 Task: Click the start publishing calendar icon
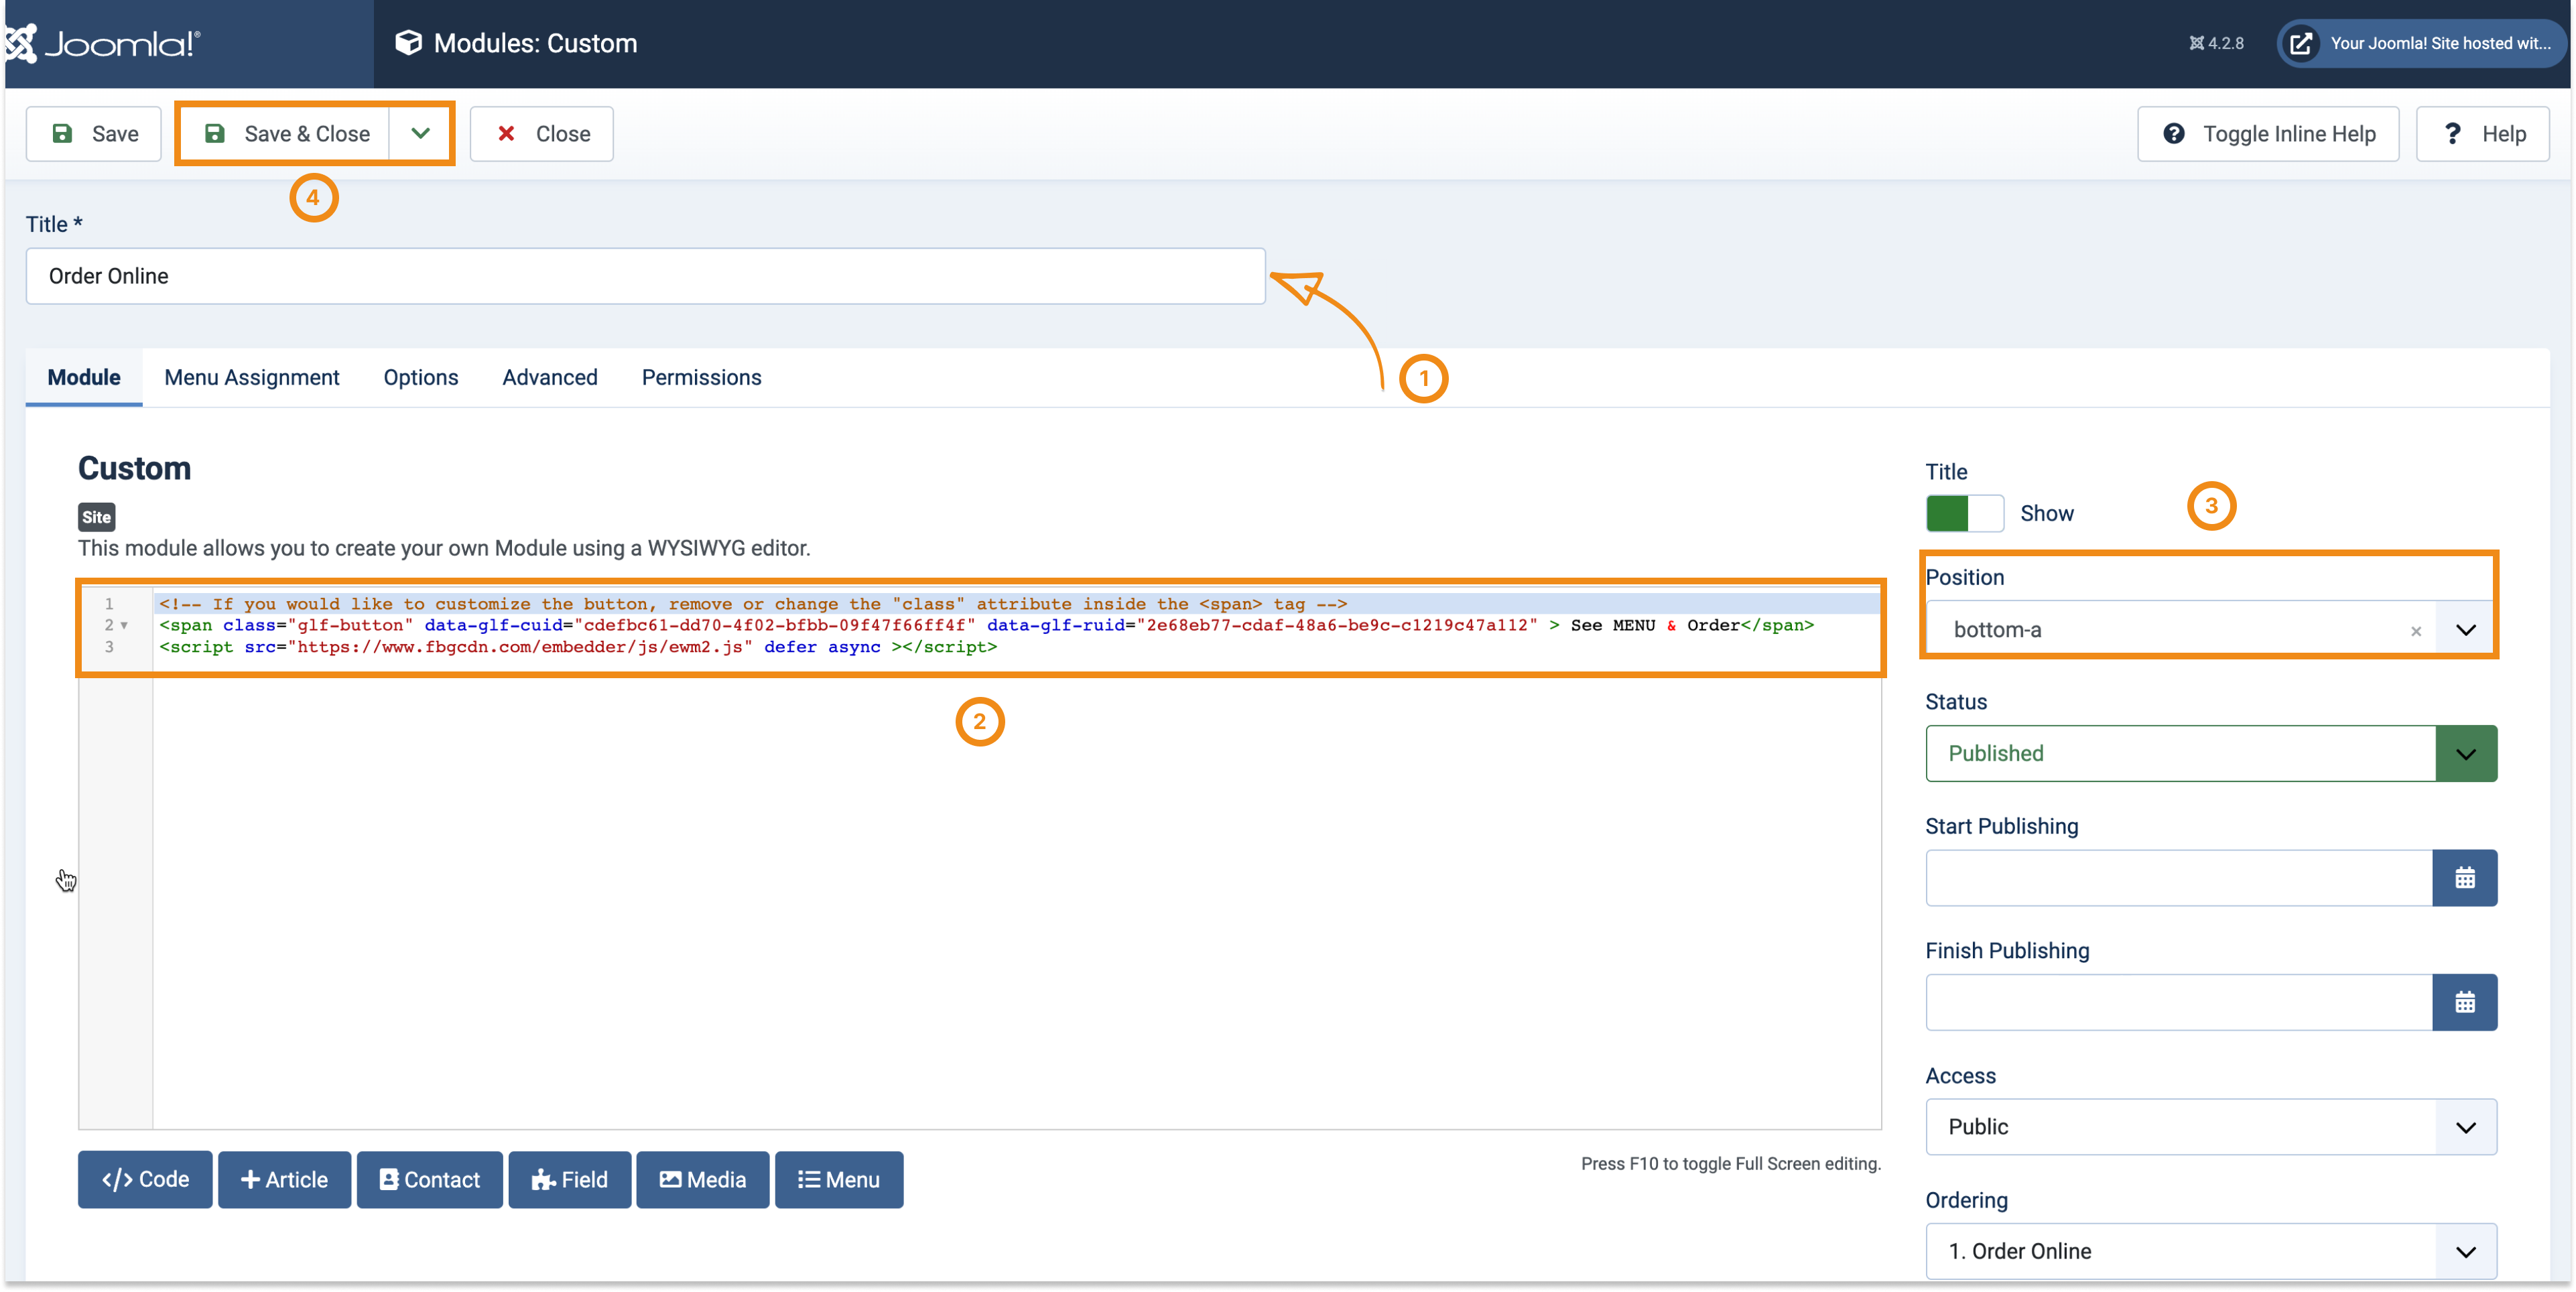point(2464,878)
